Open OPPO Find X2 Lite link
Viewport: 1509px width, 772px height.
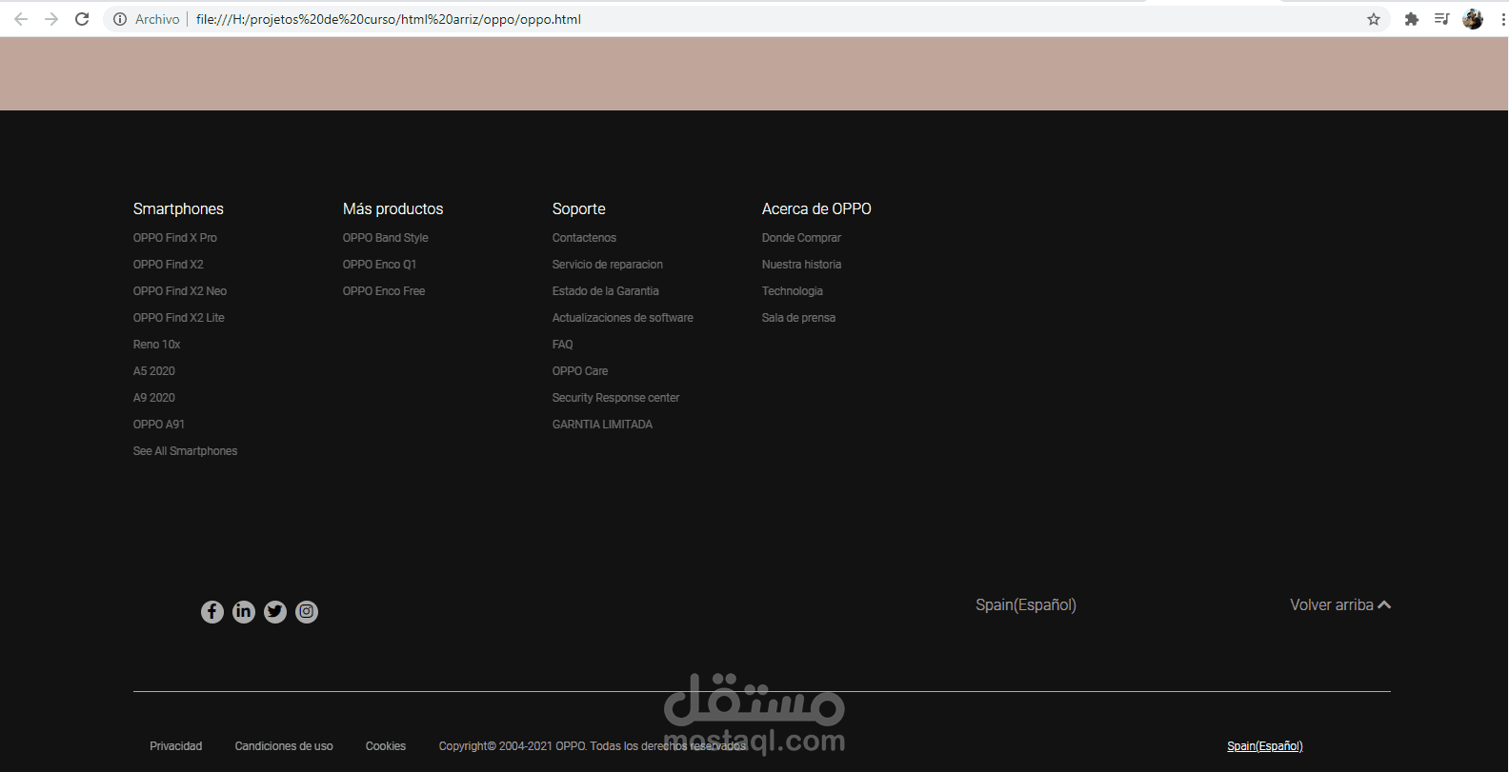point(179,318)
